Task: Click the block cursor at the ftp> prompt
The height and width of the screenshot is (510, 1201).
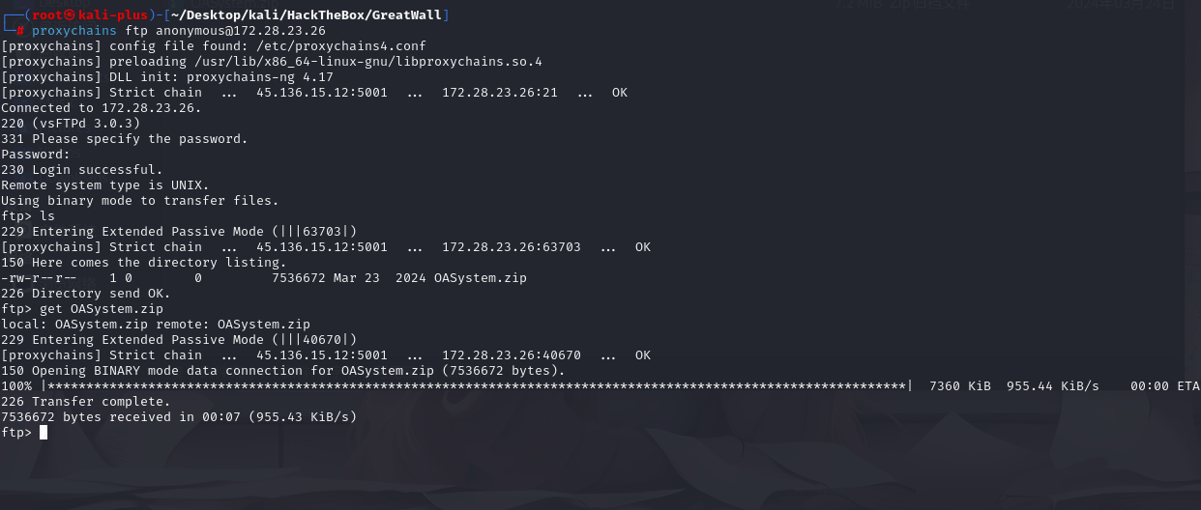Action: [x=44, y=433]
